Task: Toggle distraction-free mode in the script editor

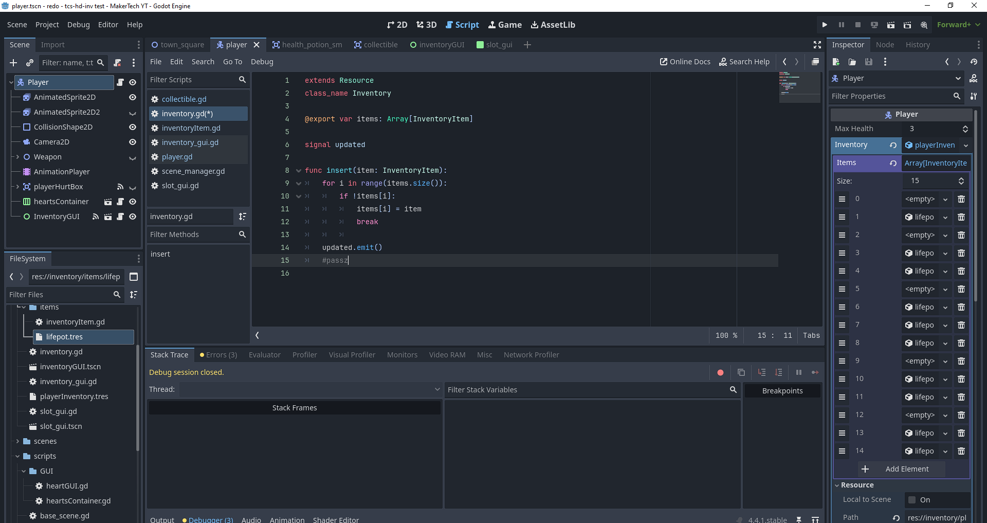Action: (817, 45)
